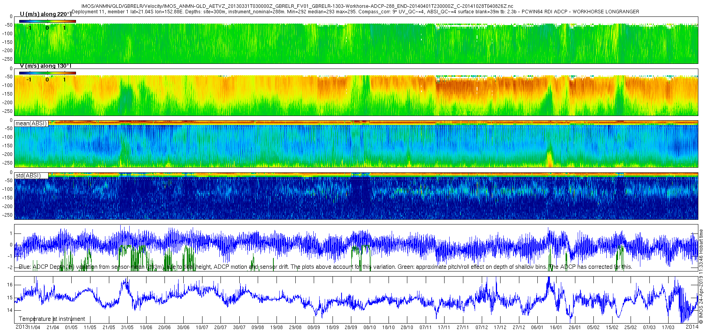Click the 10/07 date tick label
Image resolution: width=705 pixels, height=333 pixels.
tap(202, 328)
